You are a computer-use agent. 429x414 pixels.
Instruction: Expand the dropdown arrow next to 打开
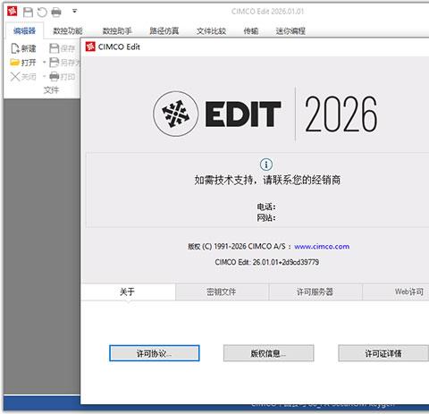(44, 63)
